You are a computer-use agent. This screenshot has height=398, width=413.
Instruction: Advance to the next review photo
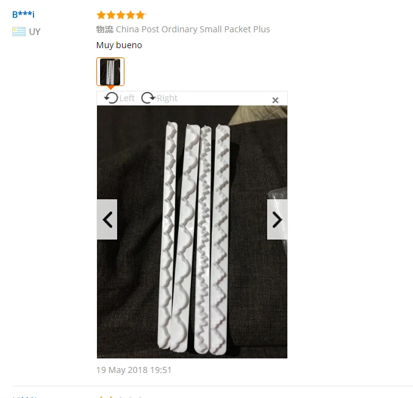(x=277, y=219)
